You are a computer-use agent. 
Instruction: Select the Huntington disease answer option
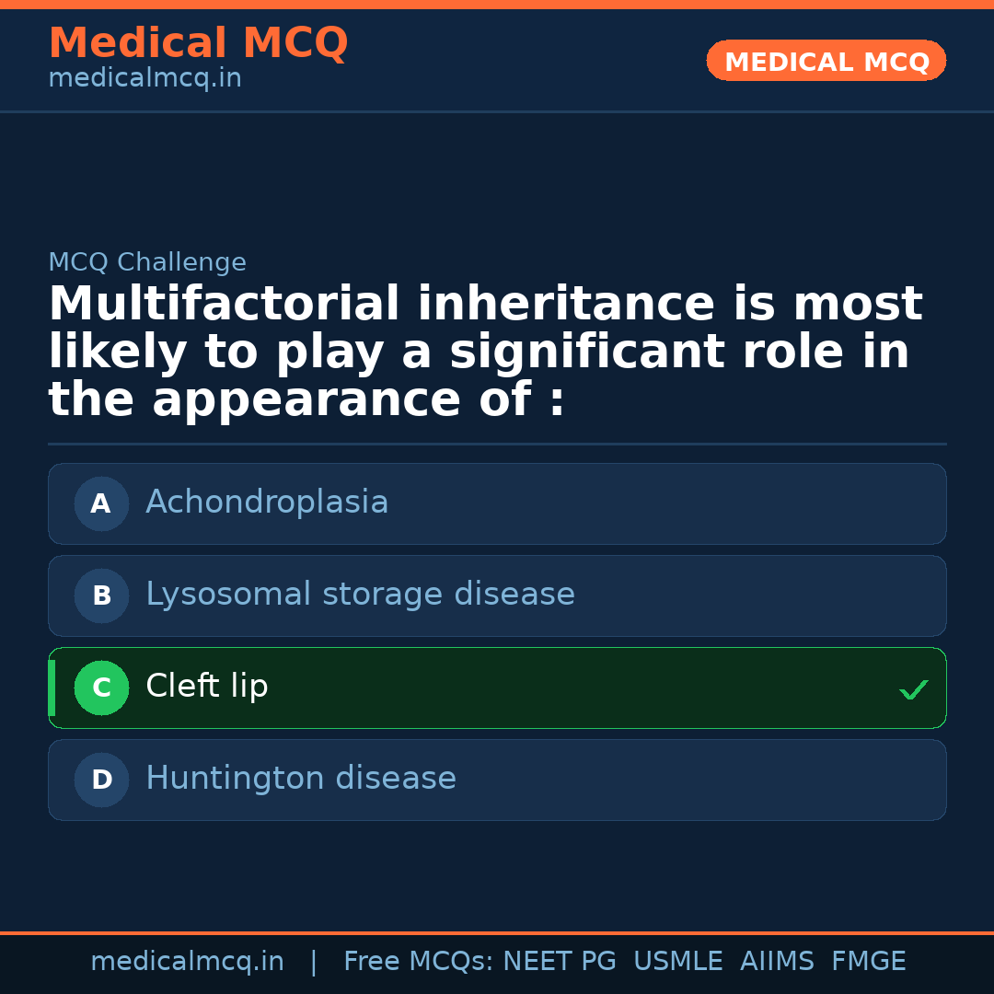pos(497,780)
